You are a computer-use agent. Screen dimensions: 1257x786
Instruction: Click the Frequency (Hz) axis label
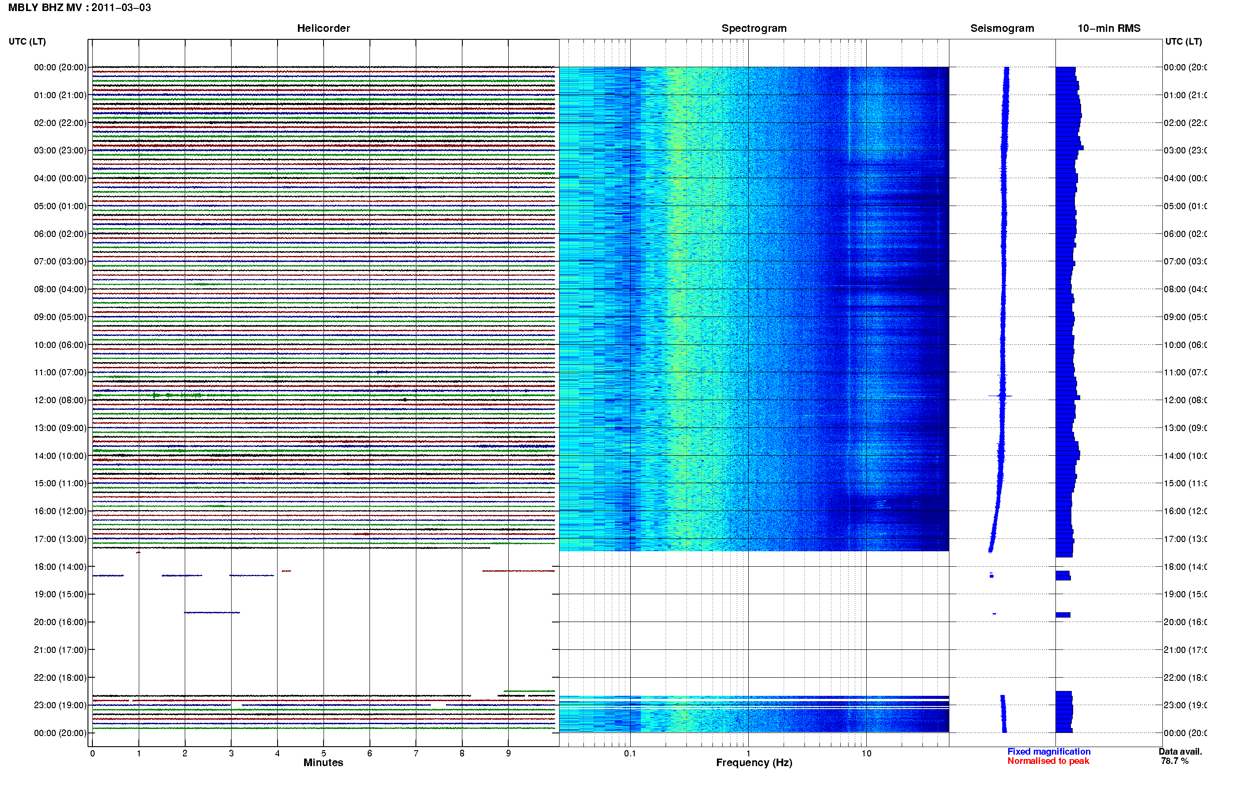[x=754, y=763]
